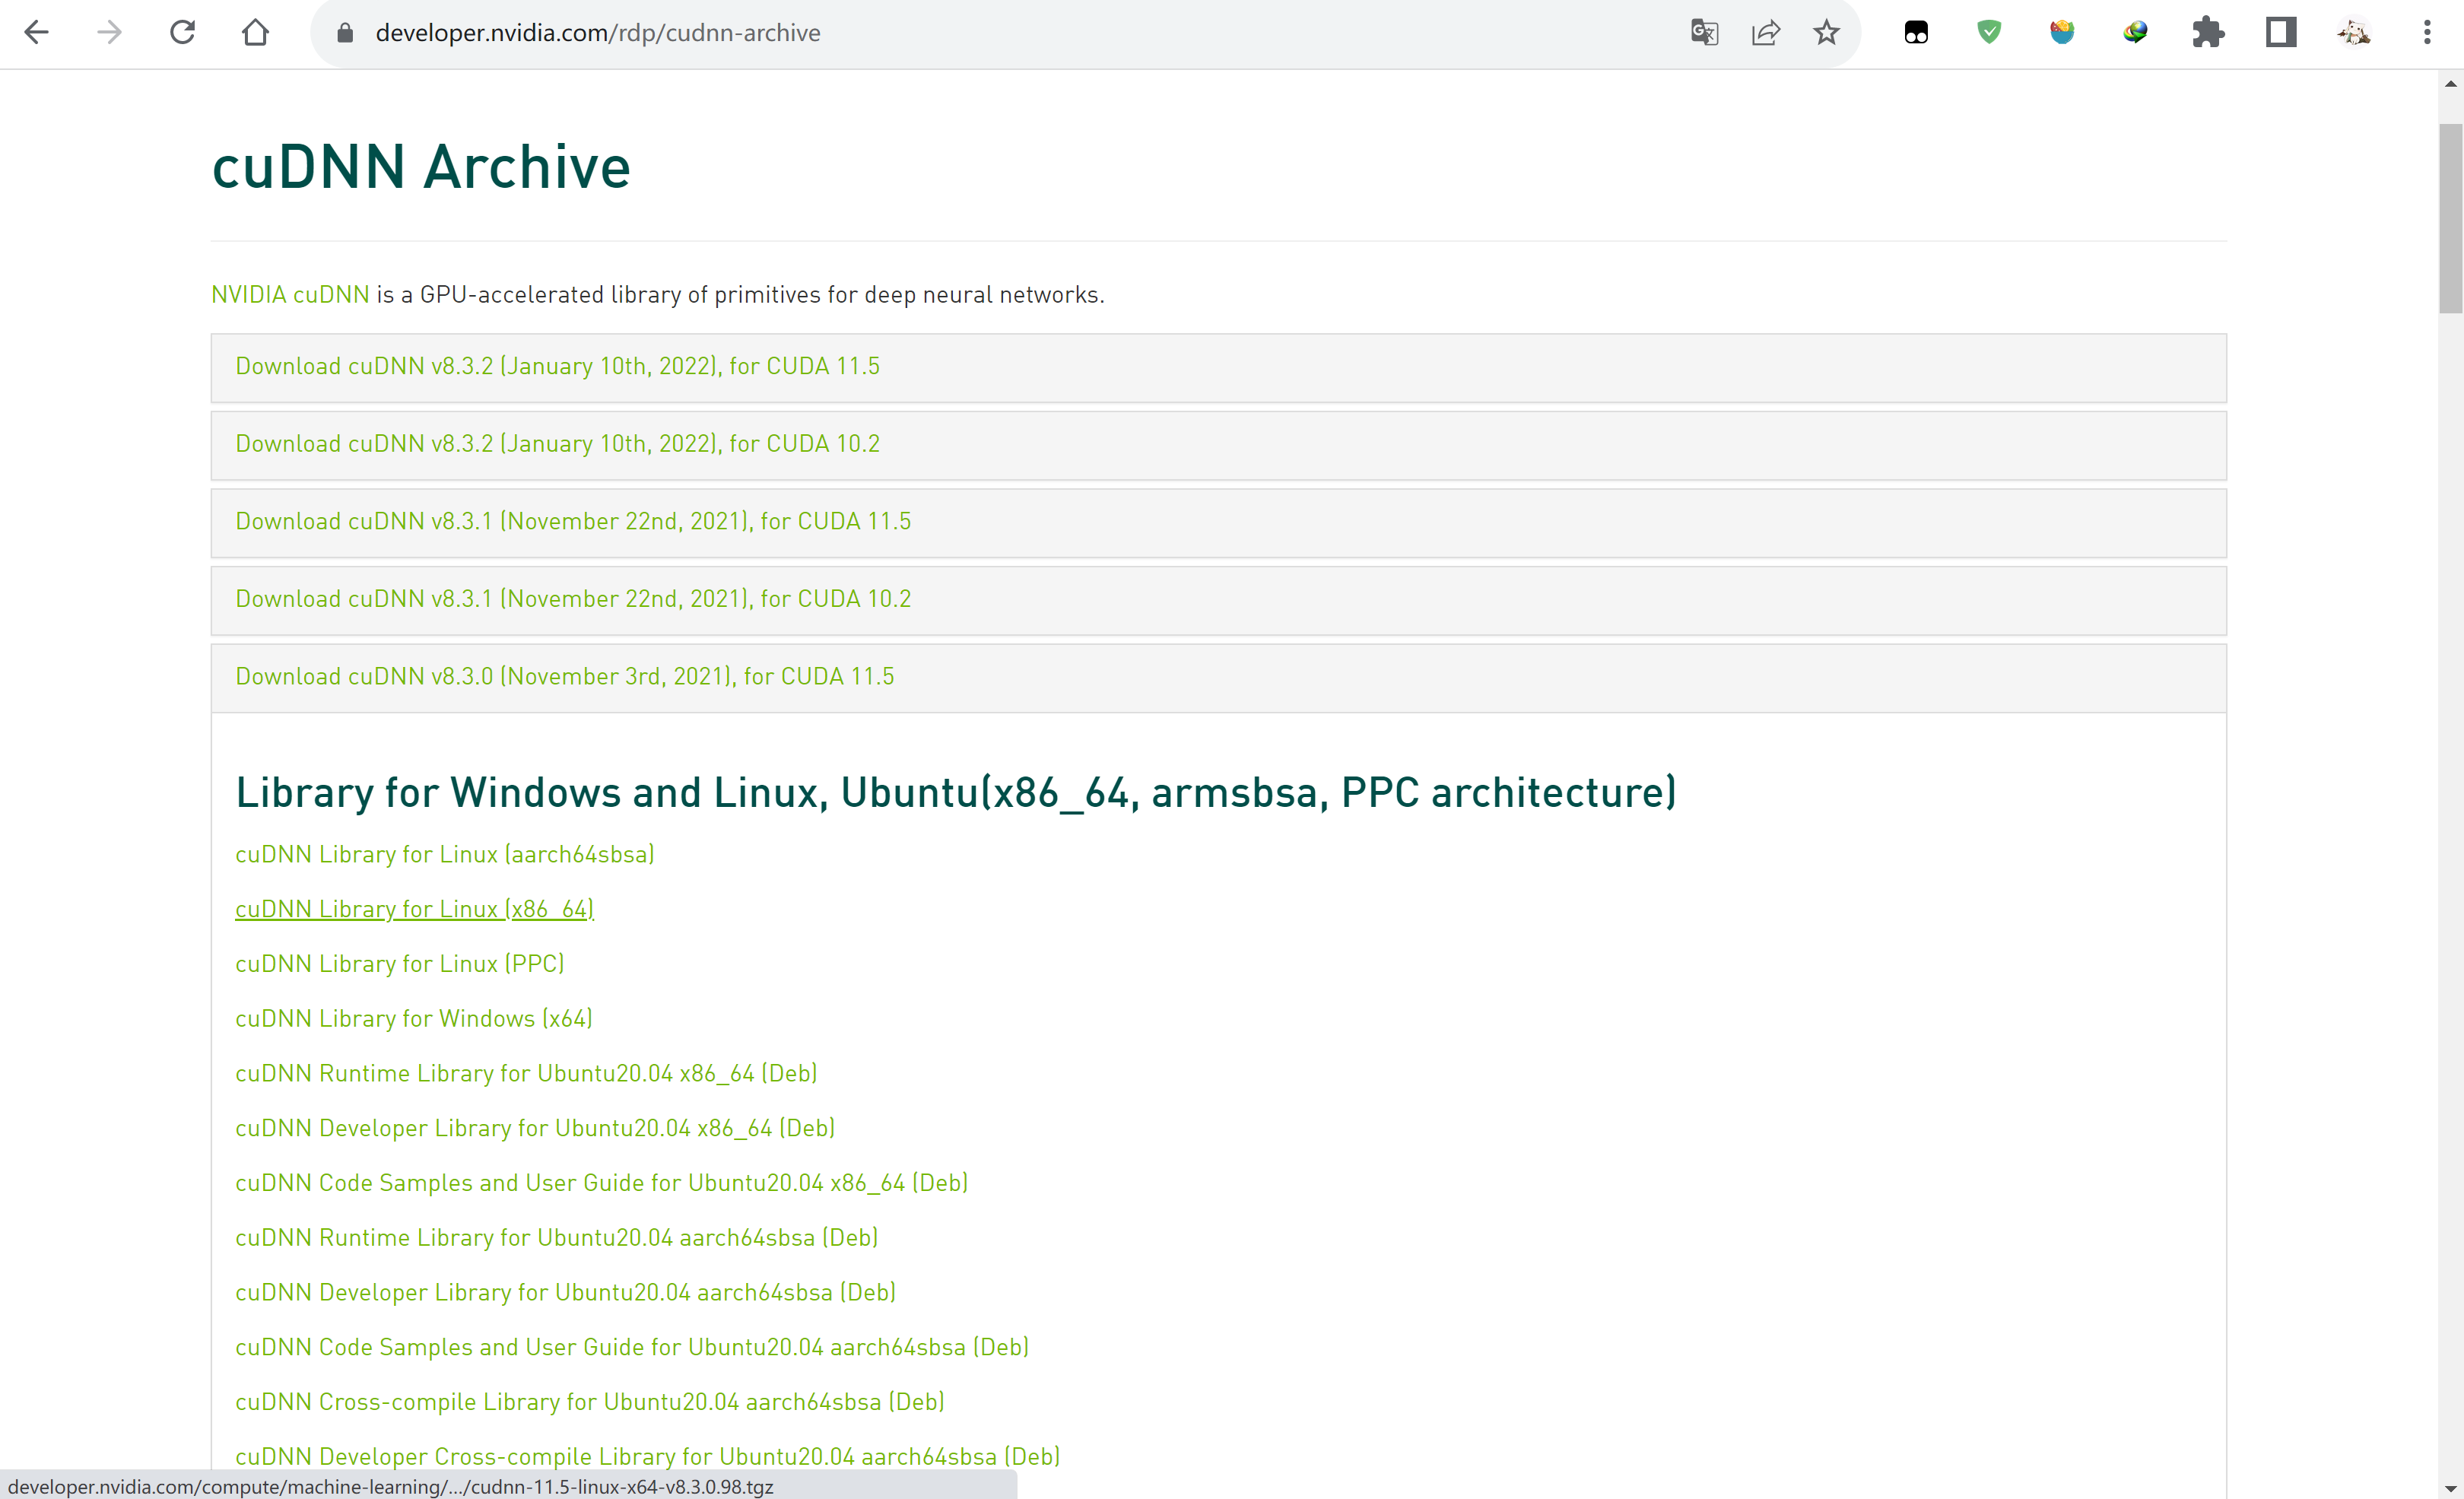Screen dimensions: 2464x1499
Task: Toggle the browser side panel
Action: (2281, 33)
